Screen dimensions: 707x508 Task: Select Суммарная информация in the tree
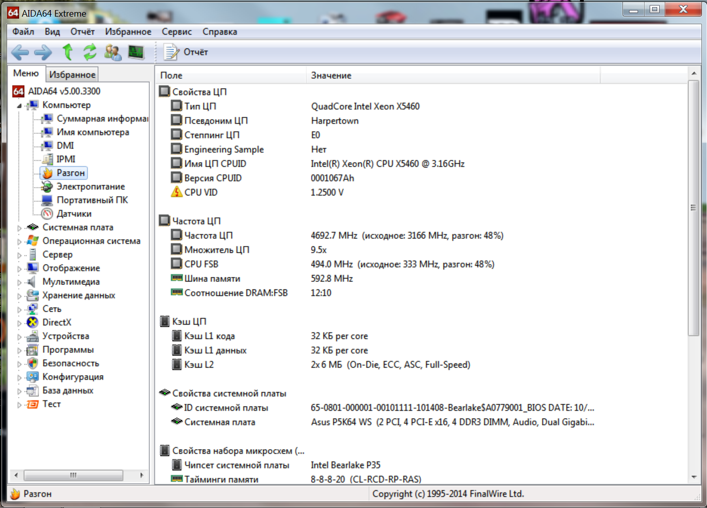[103, 118]
